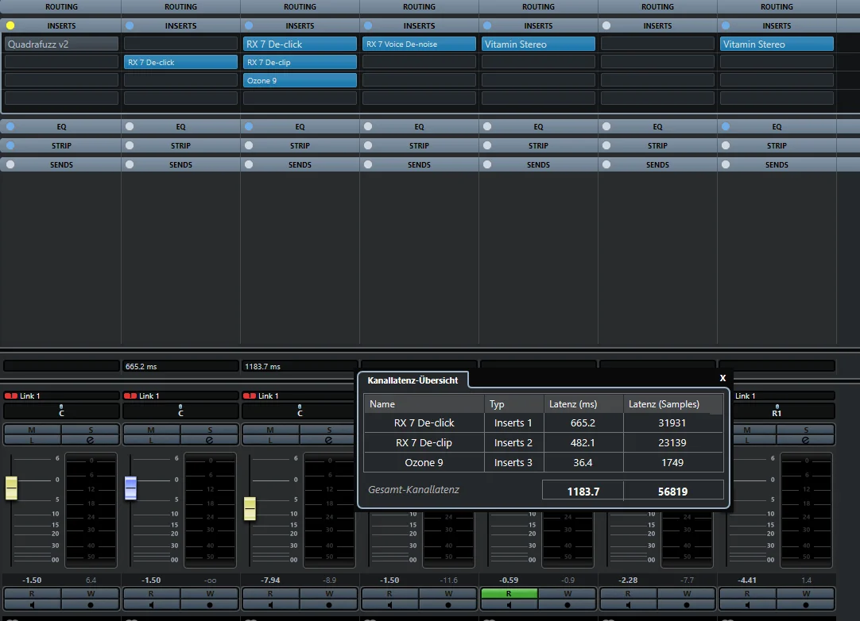Expand SENDS section on RX 7 Voice De-noise channel
The height and width of the screenshot is (621, 860).
(x=419, y=164)
